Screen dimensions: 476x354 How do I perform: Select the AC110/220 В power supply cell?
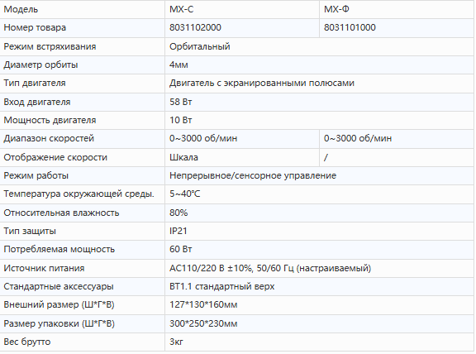tap(319, 268)
